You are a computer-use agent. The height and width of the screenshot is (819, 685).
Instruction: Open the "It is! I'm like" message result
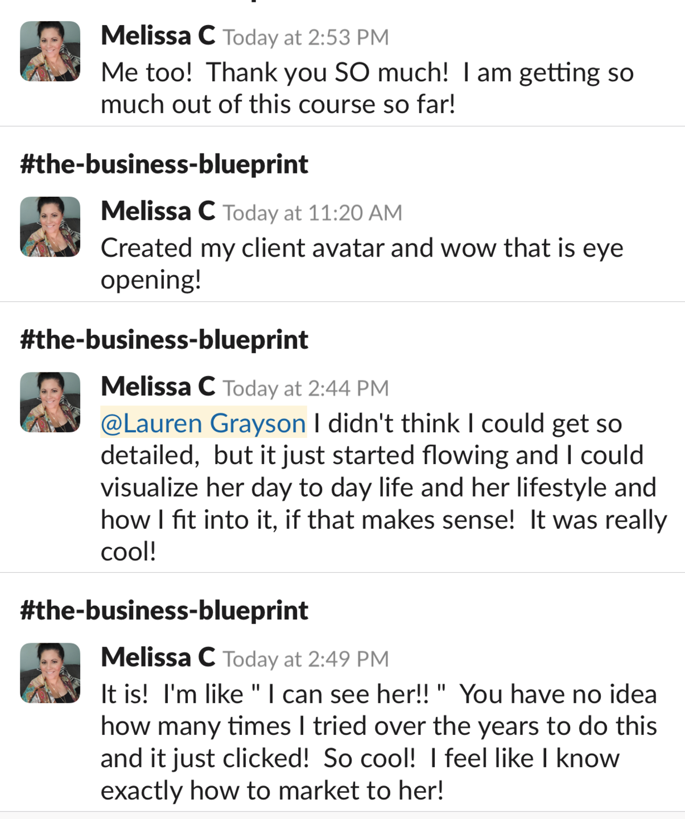379,742
